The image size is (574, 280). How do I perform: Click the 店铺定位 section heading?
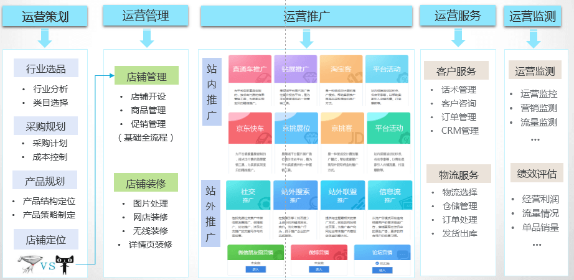(46, 240)
